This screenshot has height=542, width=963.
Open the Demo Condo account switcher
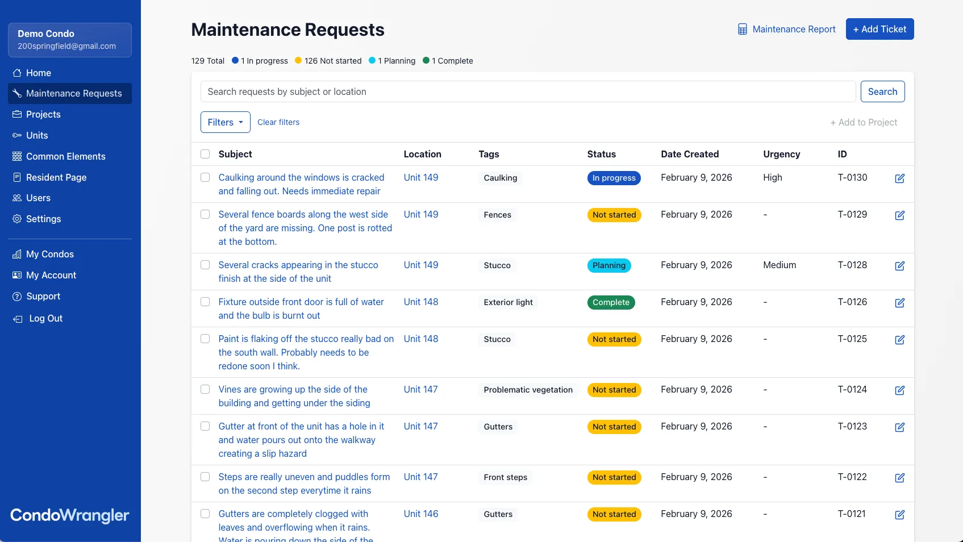pyautogui.click(x=70, y=40)
